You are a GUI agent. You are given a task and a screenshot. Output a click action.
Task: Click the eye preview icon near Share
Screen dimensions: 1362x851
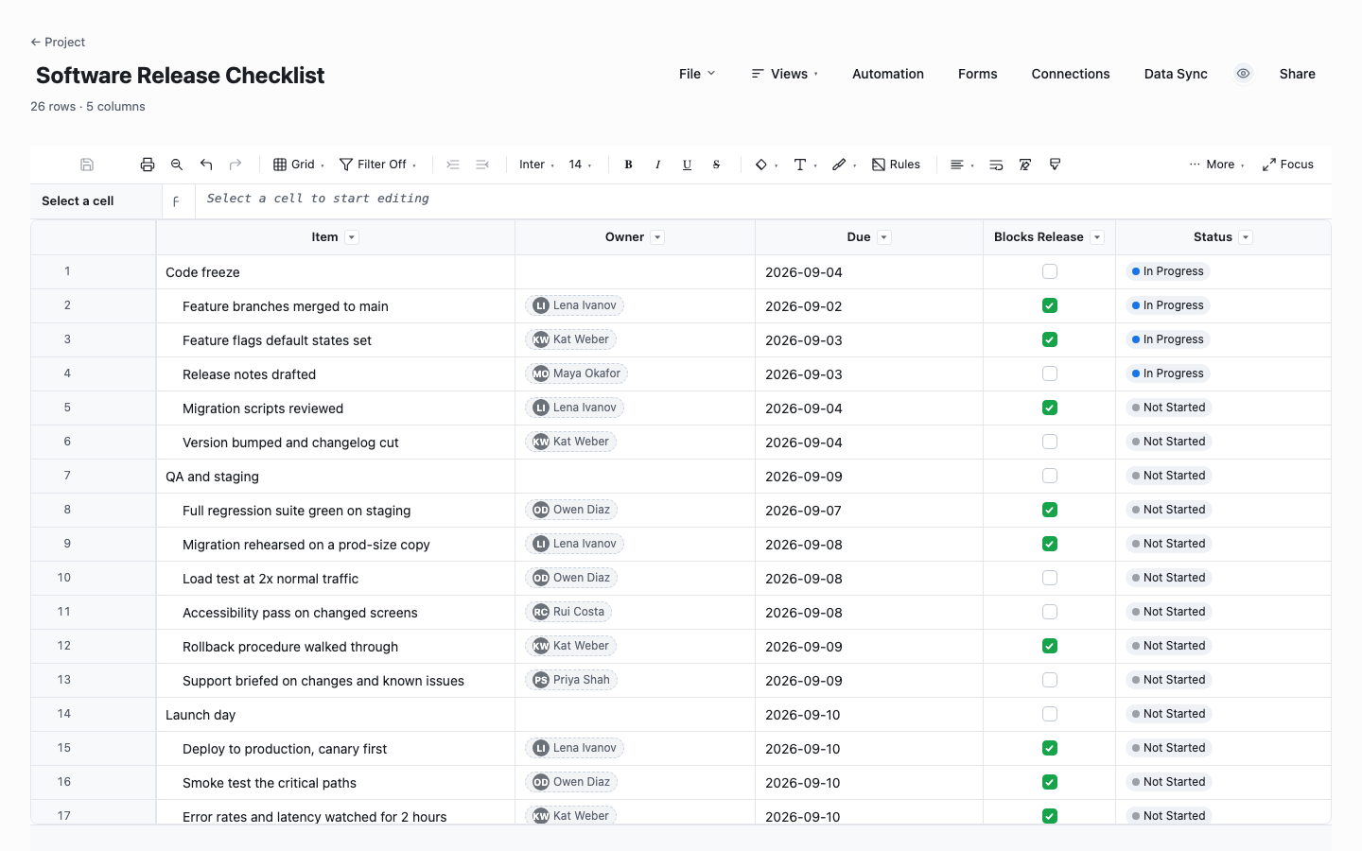(x=1244, y=74)
